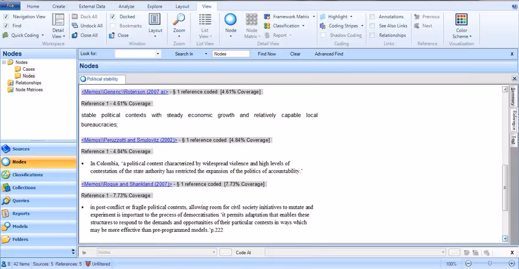
Task: Toggle the Bookmarks checkbox
Action: [112, 26]
